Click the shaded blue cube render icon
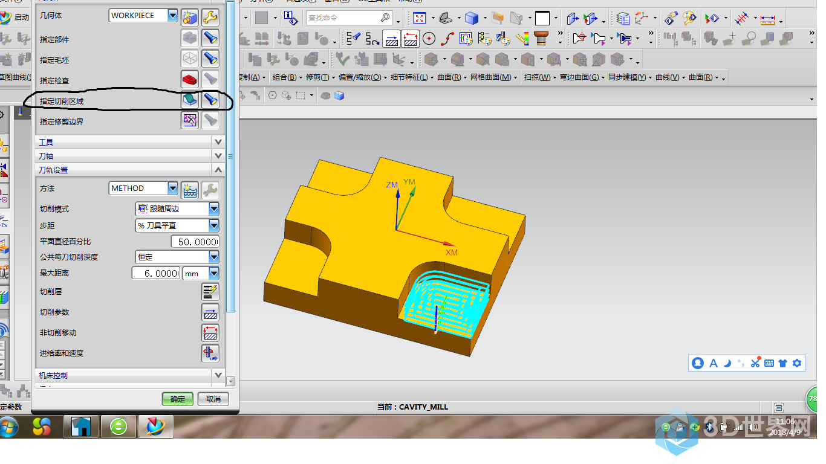 click(471, 18)
